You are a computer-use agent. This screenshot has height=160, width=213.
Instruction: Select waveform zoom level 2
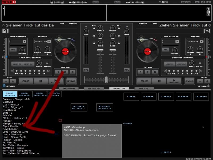coord(208,12)
